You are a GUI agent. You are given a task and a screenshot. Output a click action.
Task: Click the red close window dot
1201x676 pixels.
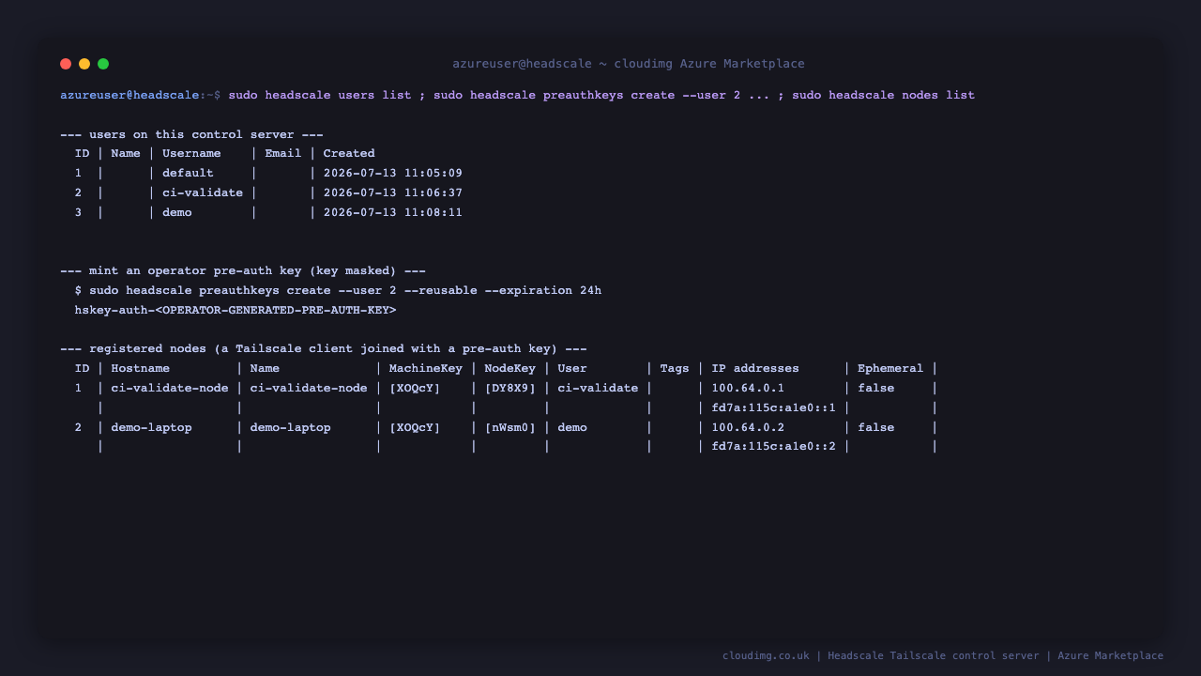[x=66, y=64]
